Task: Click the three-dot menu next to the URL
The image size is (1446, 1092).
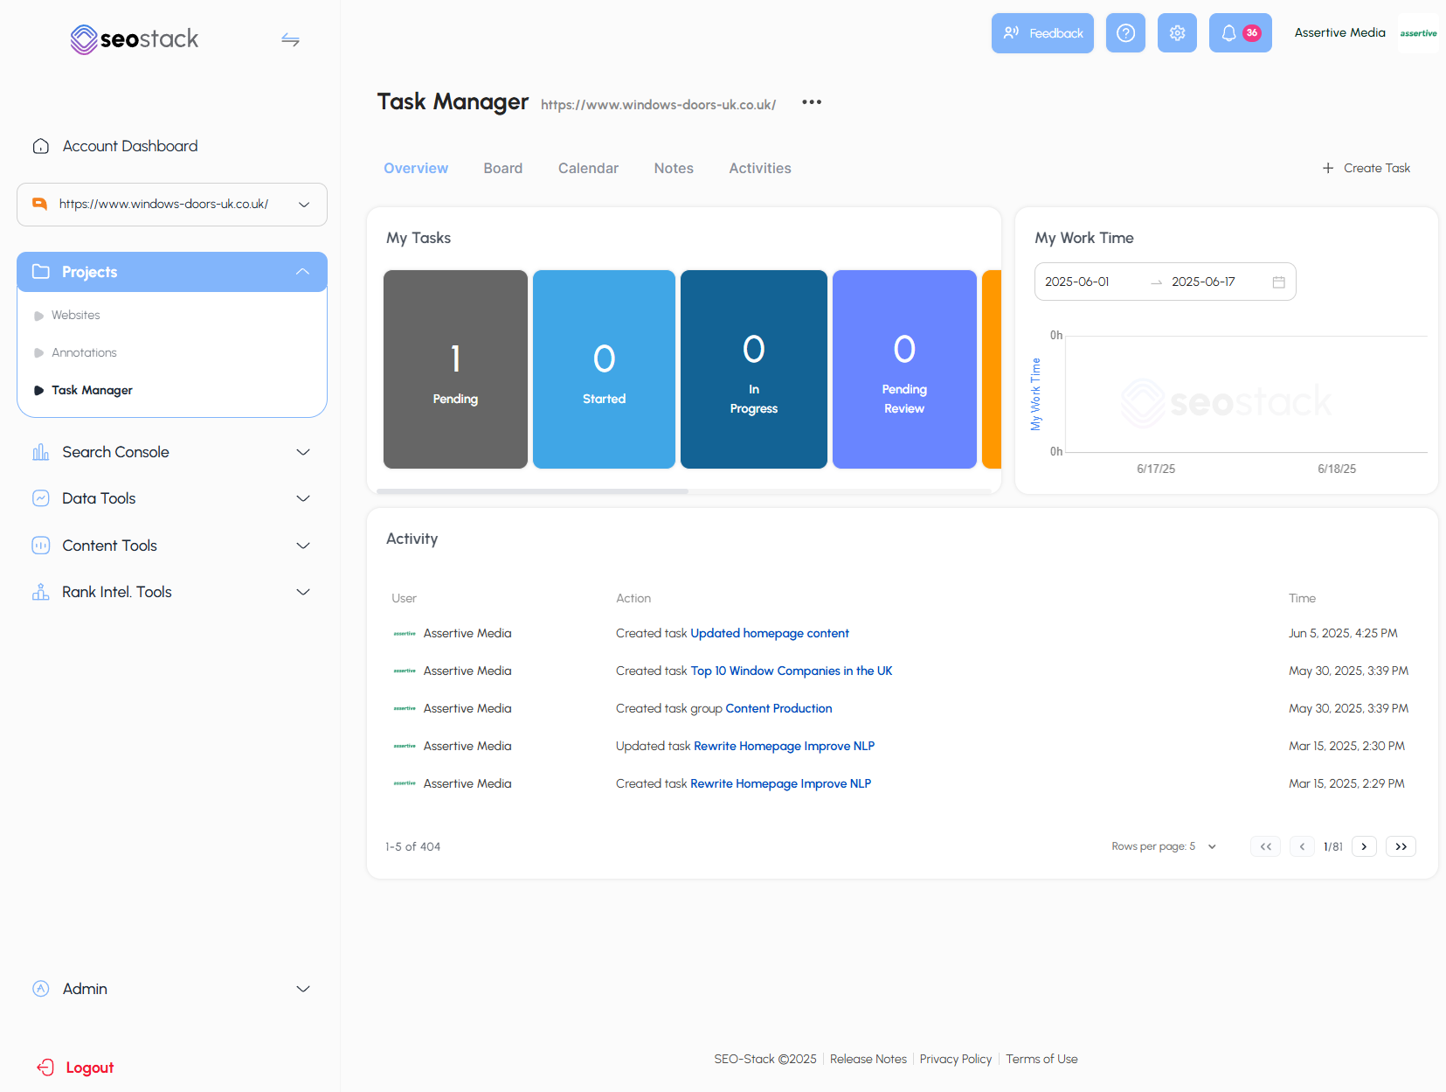Action: pyautogui.click(x=811, y=102)
